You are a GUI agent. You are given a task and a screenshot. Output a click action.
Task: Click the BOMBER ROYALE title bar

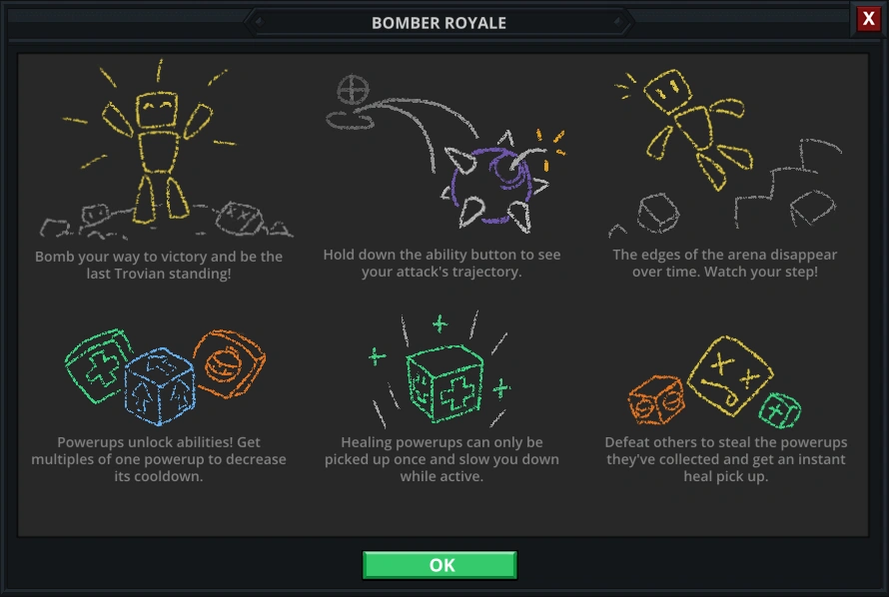439,22
